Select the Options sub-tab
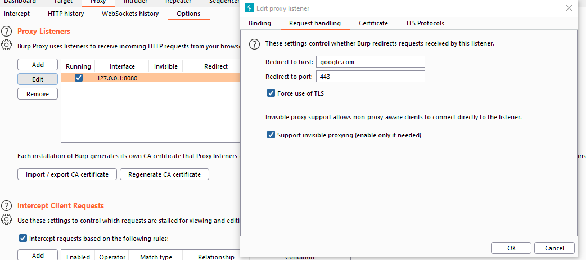This screenshot has height=260, width=586. (188, 14)
